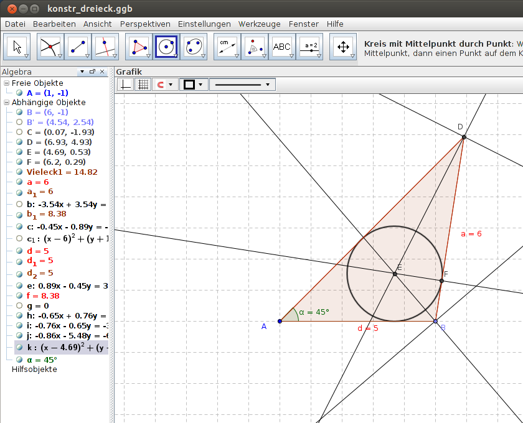Activate the Polygon tool
The height and width of the screenshot is (423, 523).
(138, 47)
